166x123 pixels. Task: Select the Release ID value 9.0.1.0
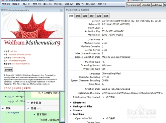point(116,24)
